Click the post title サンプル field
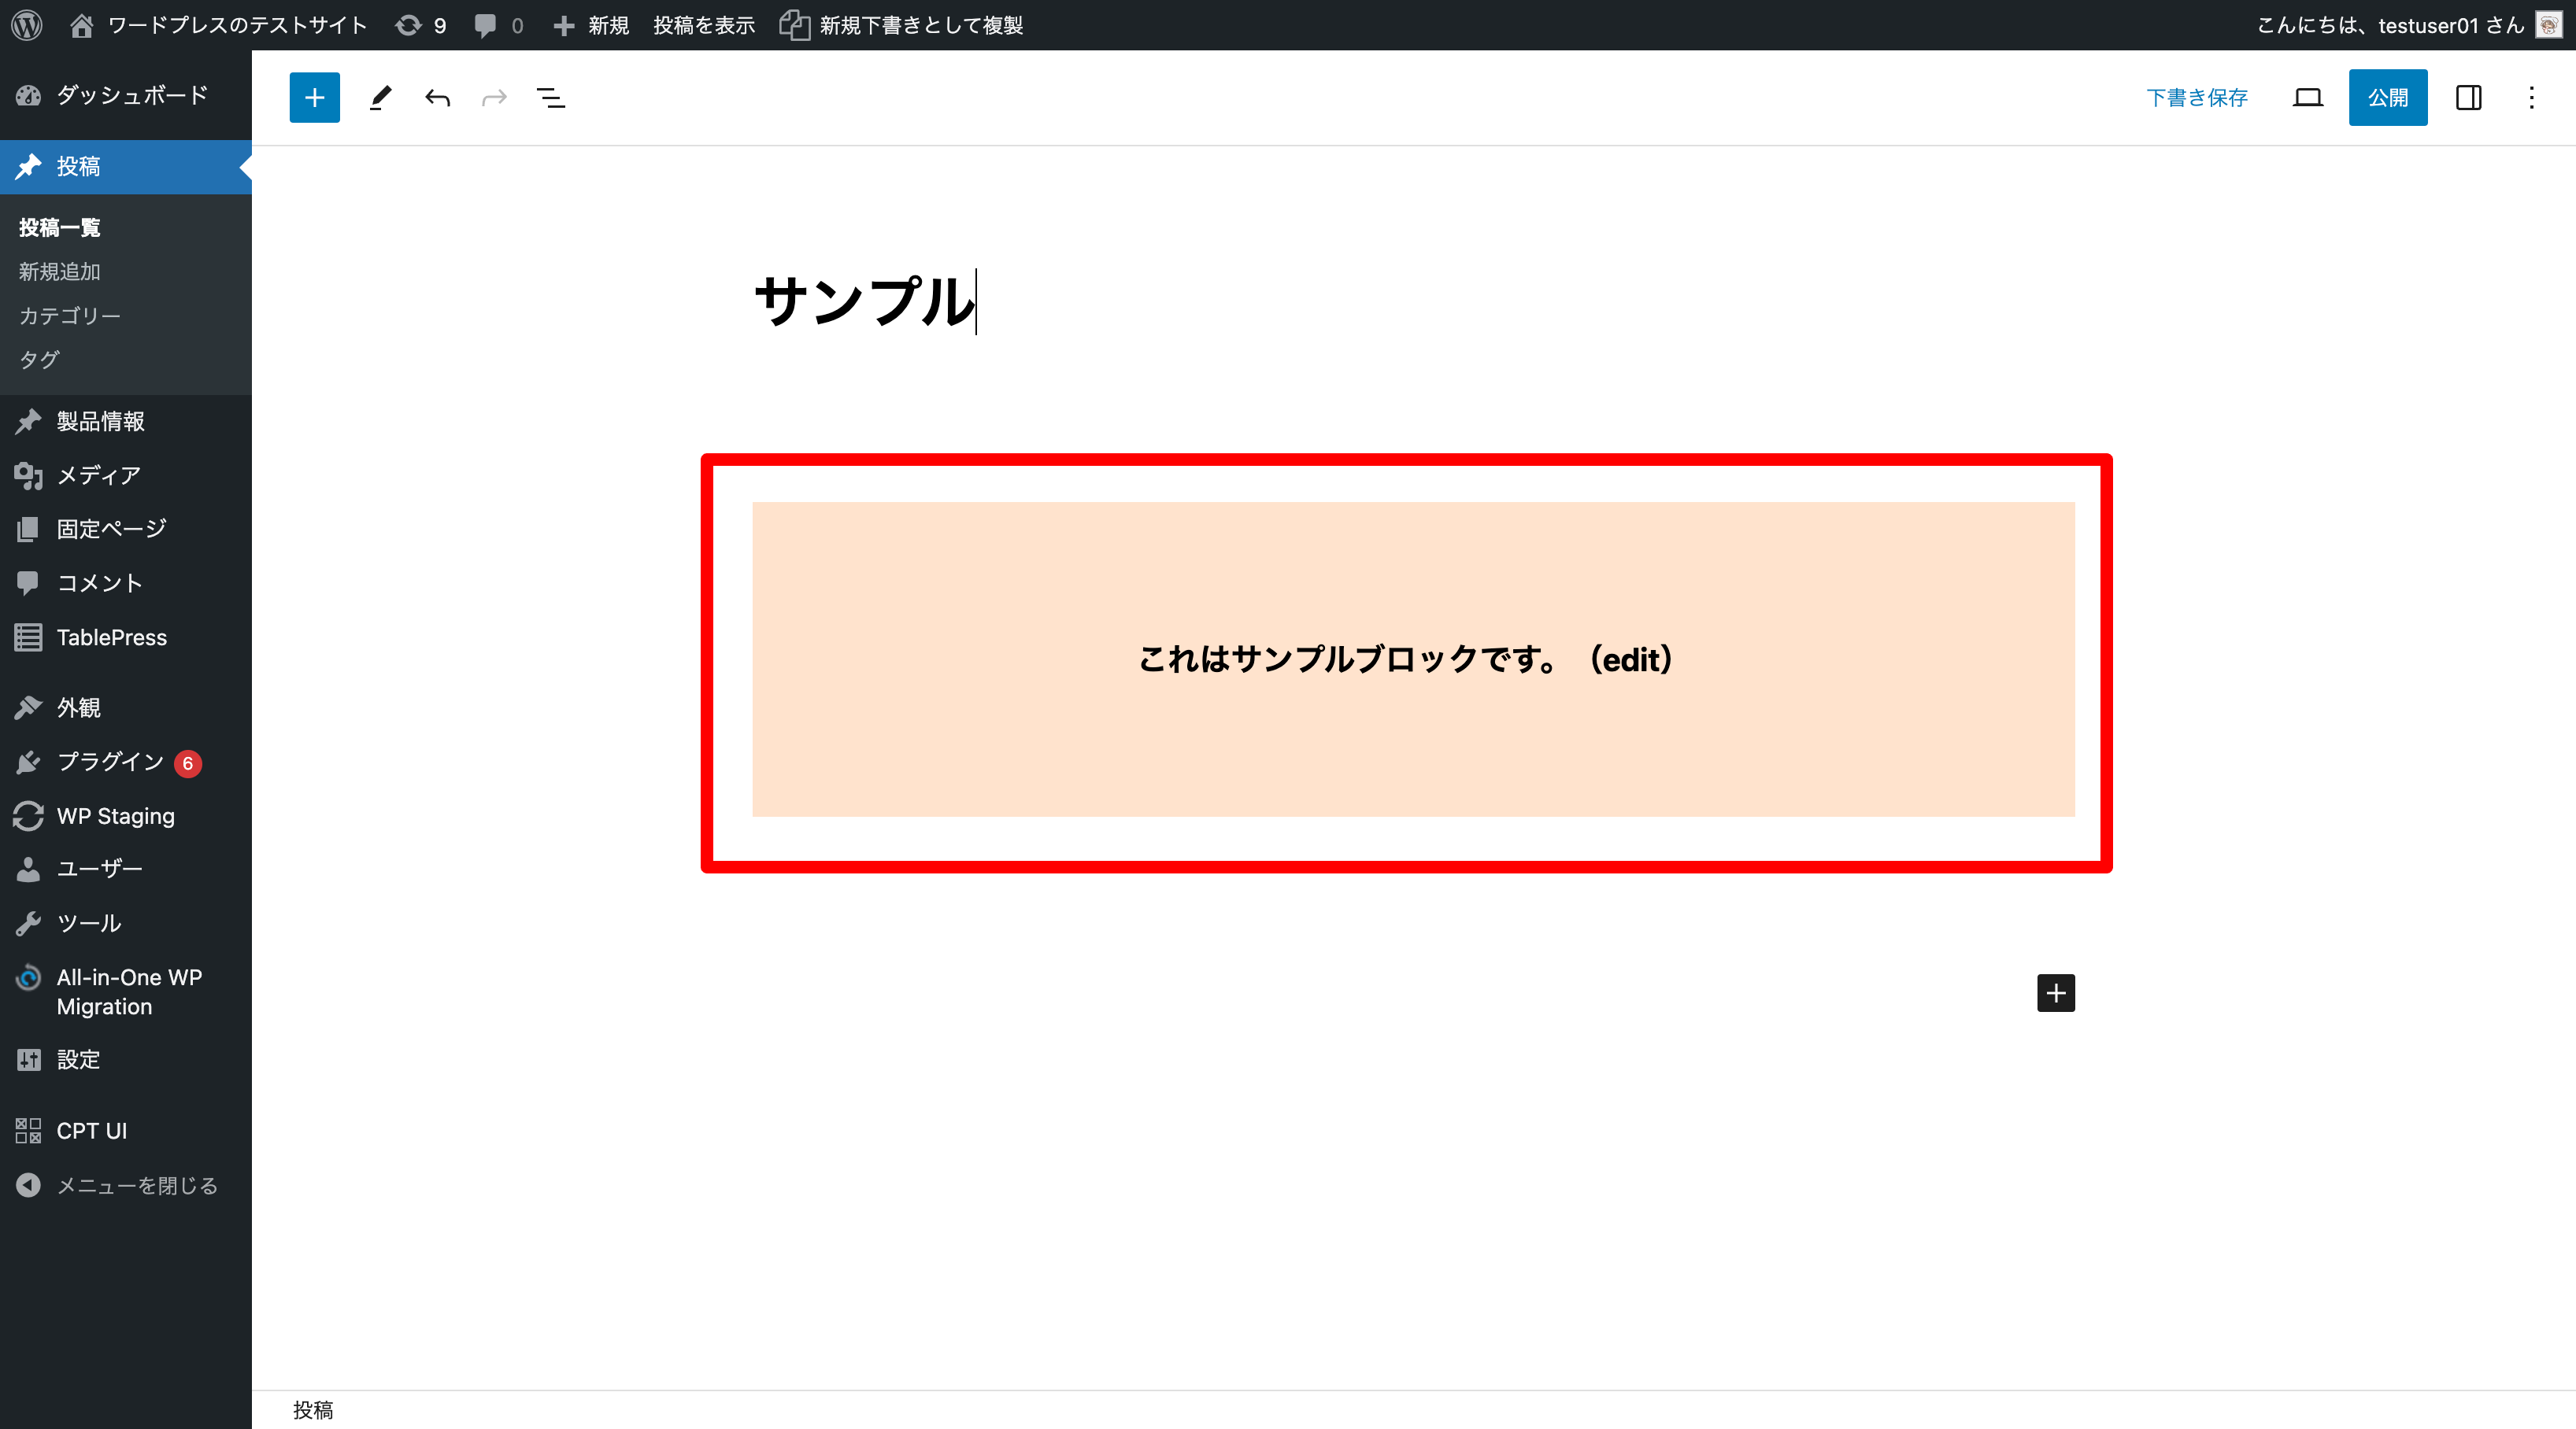 tap(1414, 301)
